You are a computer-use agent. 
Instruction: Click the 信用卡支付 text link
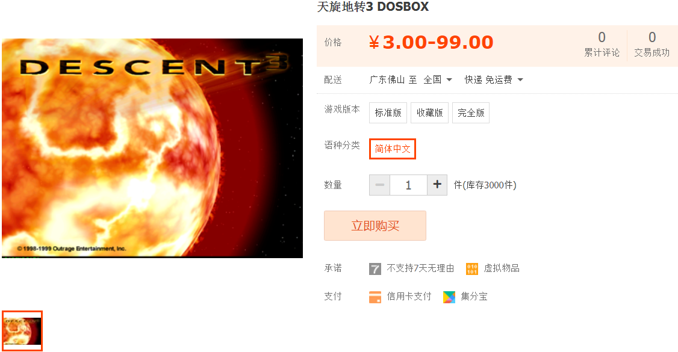tap(409, 296)
